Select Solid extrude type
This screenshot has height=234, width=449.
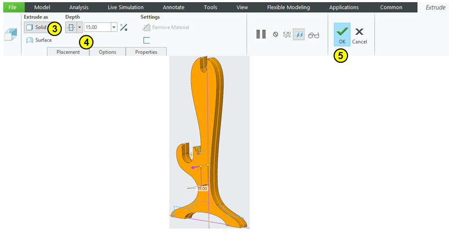[x=37, y=27]
